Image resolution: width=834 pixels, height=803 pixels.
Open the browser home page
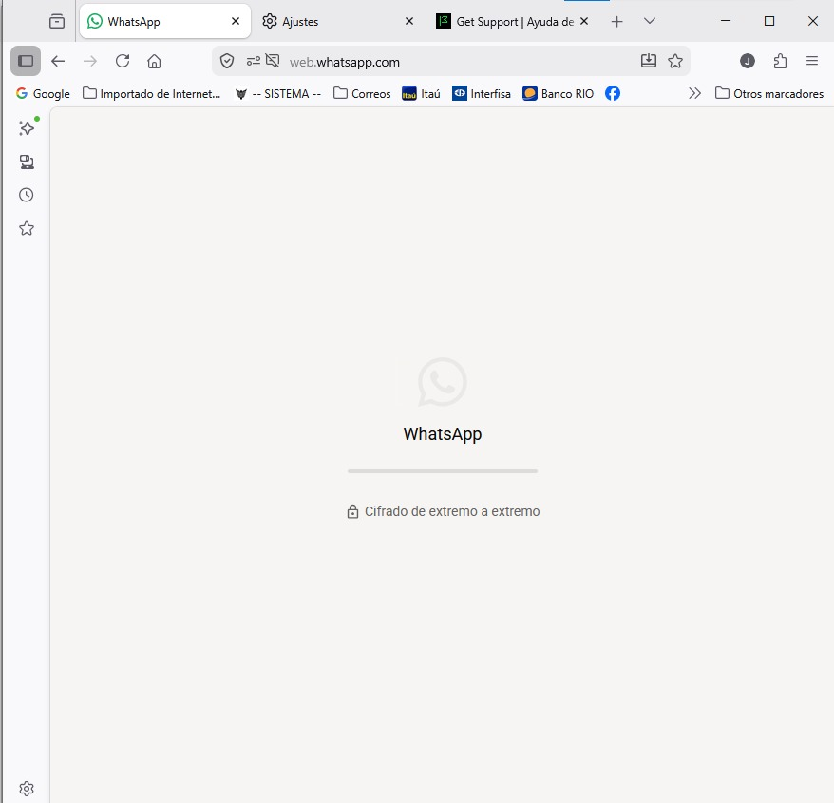pyautogui.click(x=154, y=61)
